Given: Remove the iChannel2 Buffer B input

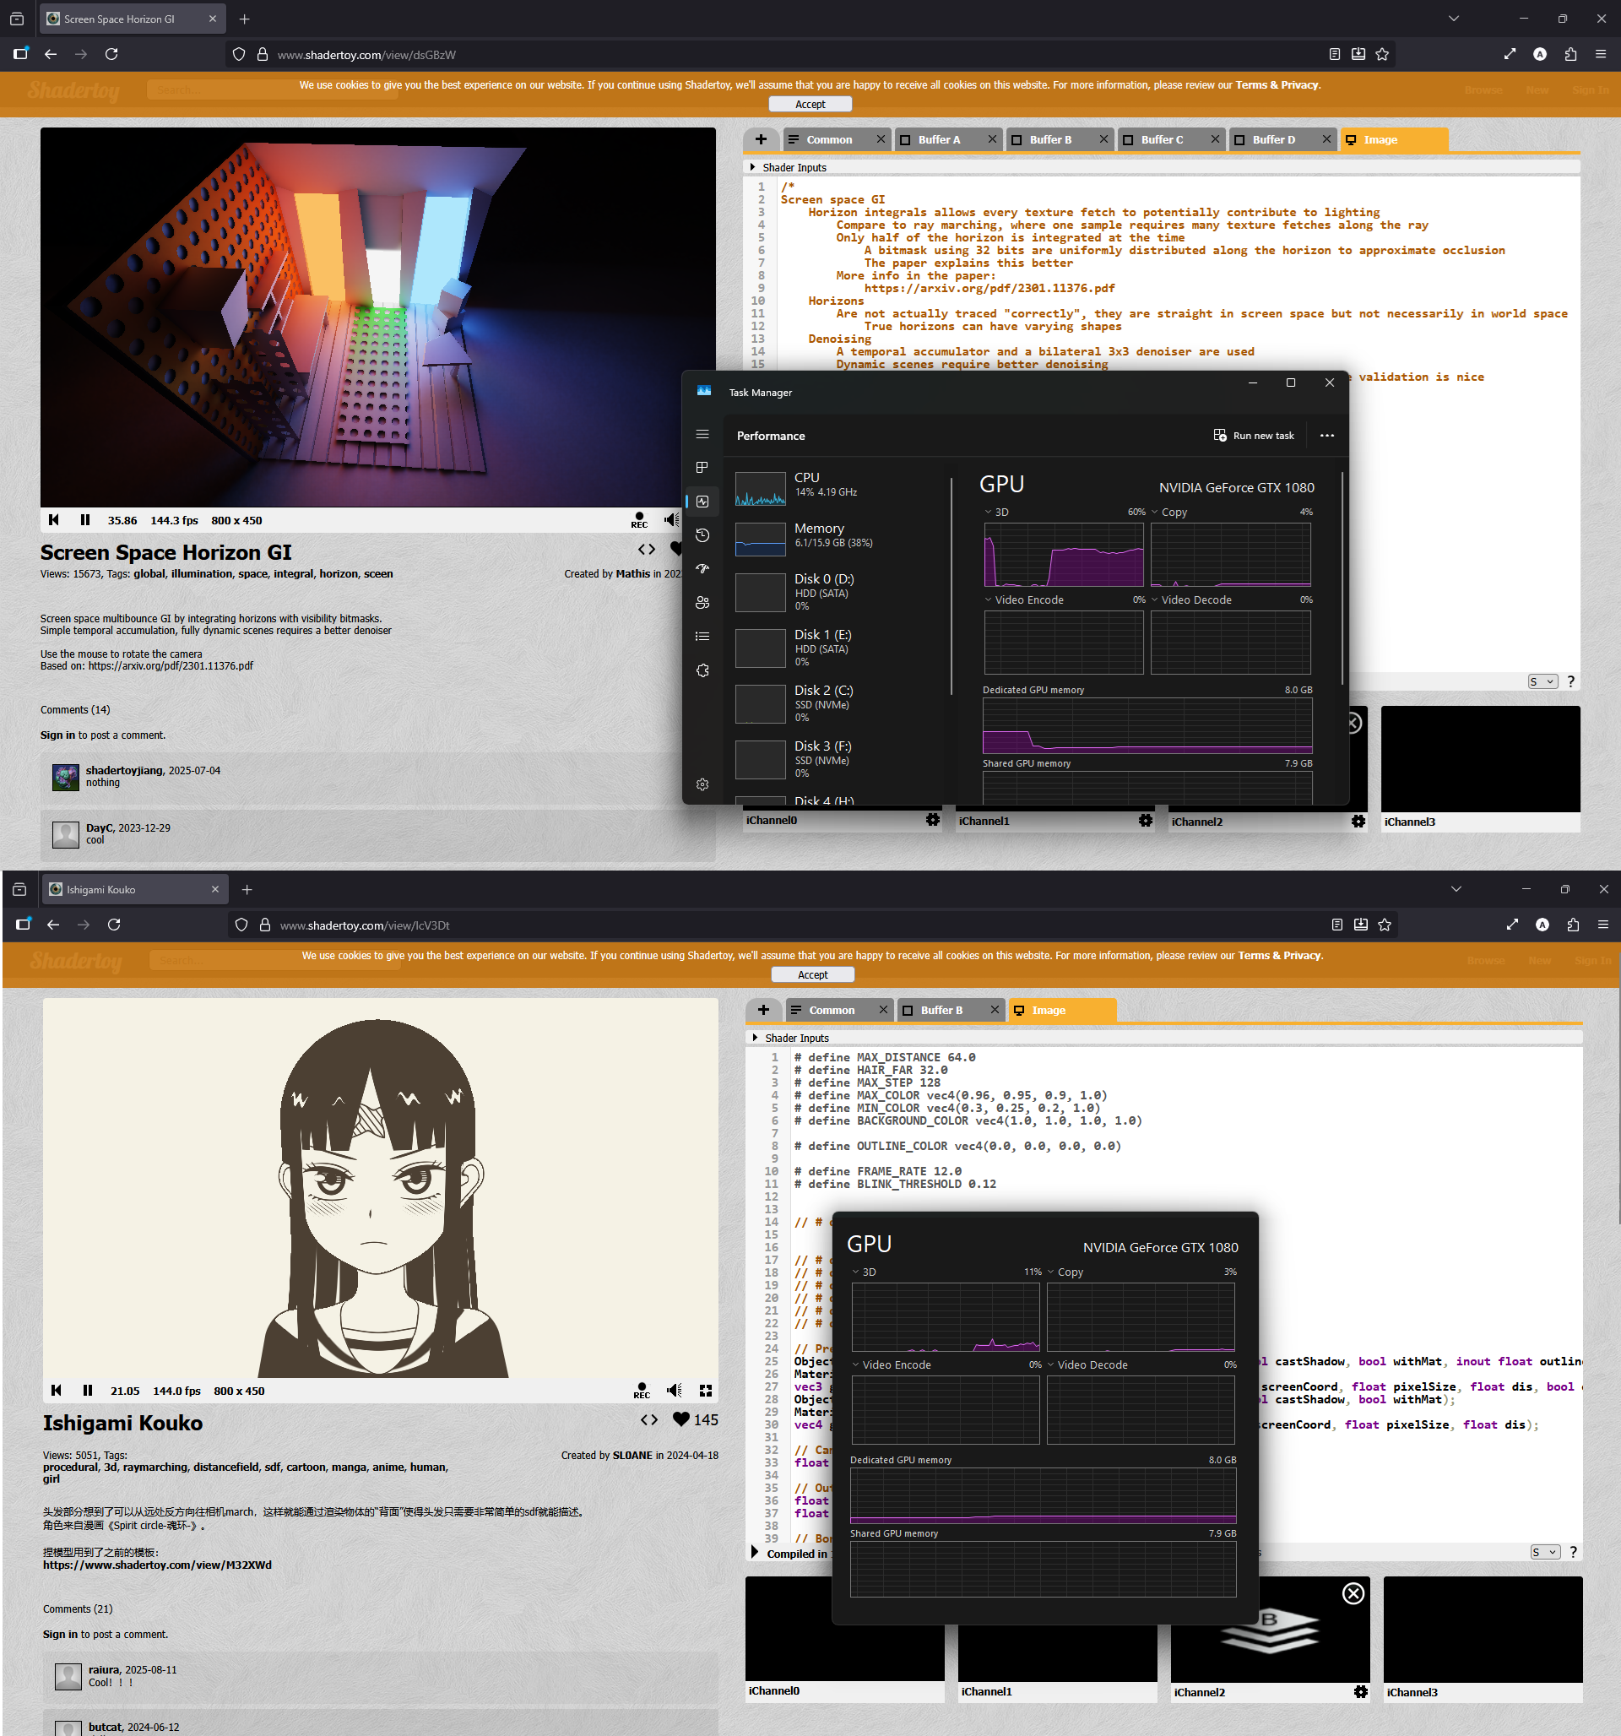Looking at the screenshot, I should tap(1353, 1593).
